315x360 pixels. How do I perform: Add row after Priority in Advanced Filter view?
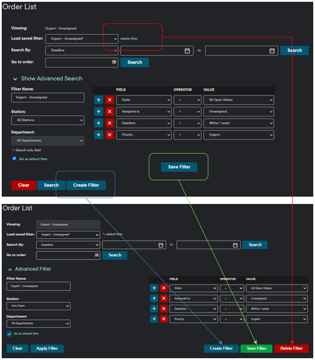[154, 319]
